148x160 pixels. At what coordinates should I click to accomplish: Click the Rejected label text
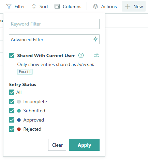click(32, 129)
